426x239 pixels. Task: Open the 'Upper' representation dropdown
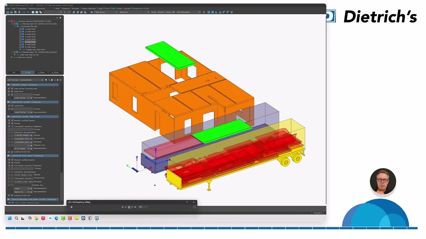(29, 189)
